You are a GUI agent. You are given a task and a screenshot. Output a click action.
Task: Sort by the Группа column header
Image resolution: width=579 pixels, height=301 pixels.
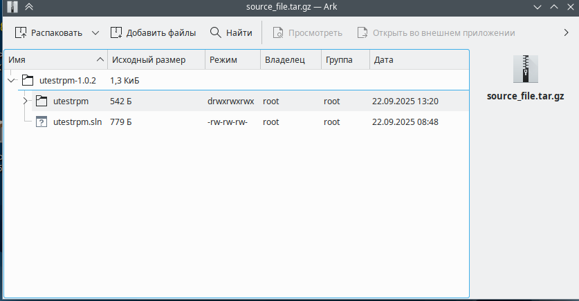pyautogui.click(x=345, y=59)
